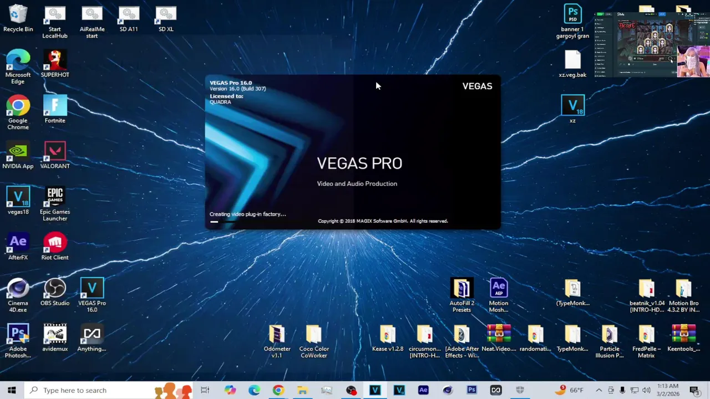Image resolution: width=710 pixels, height=399 pixels.
Task: Select the Coco Color CoWorker folder
Action: click(x=314, y=341)
